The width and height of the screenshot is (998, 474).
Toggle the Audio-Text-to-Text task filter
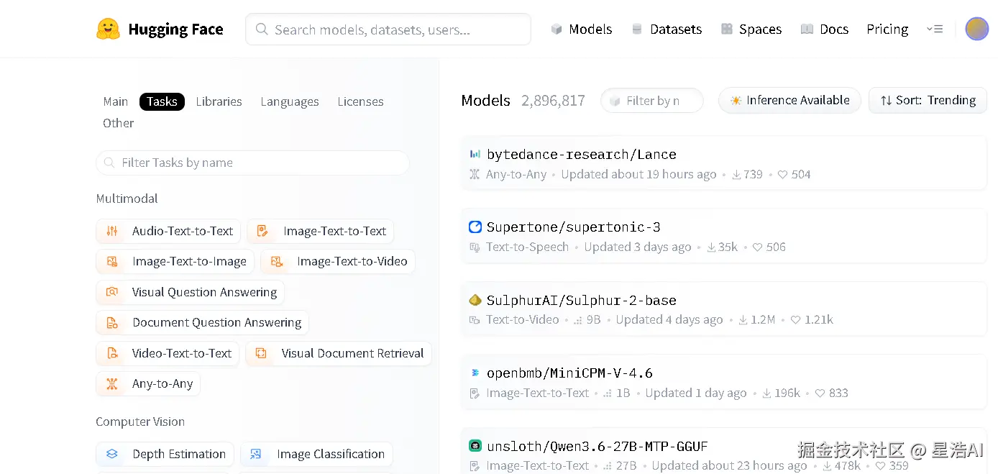(168, 231)
